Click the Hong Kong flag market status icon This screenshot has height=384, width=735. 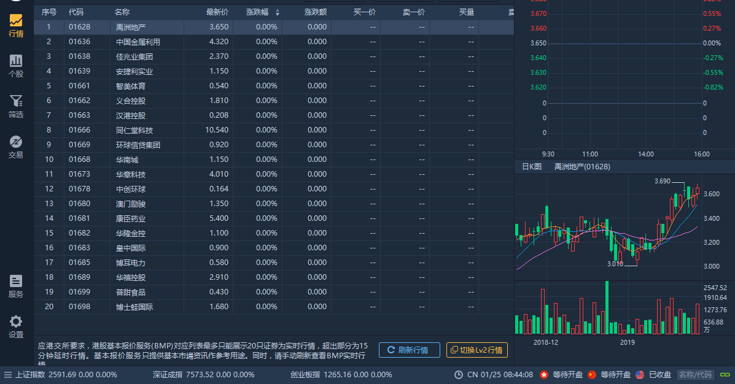click(x=544, y=375)
